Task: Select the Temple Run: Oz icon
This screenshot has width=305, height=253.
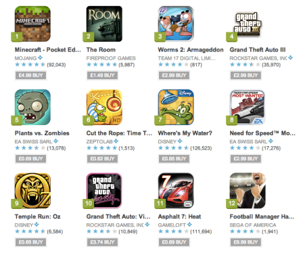Action: (32, 191)
